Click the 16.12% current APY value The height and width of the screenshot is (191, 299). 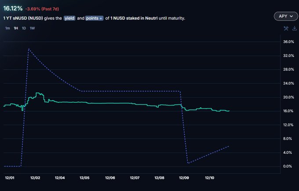(13, 8)
